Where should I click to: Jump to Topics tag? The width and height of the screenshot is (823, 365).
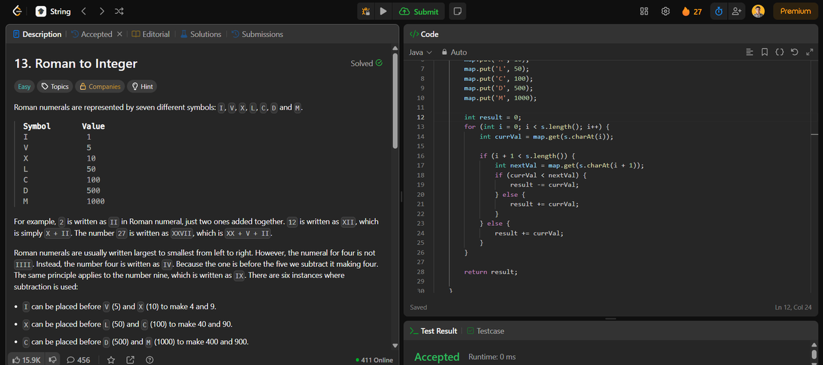(x=55, y=86)
